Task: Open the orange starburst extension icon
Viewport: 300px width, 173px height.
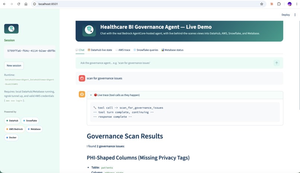Action: pos(271,4)
